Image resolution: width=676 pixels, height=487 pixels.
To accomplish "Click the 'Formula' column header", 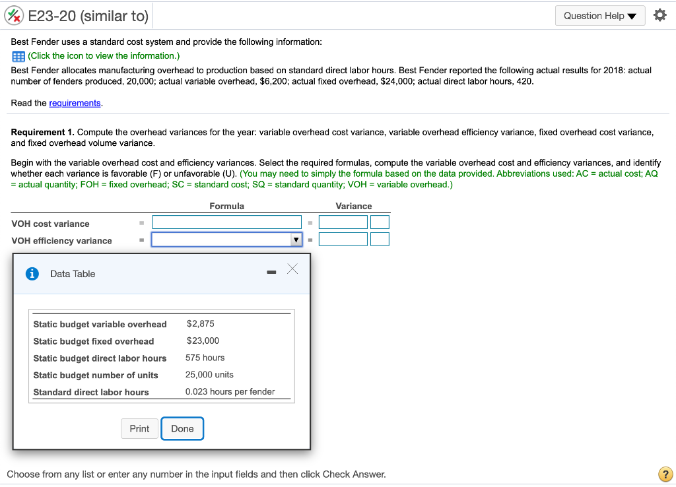I will pyautogui.click(x=227, y=206).
